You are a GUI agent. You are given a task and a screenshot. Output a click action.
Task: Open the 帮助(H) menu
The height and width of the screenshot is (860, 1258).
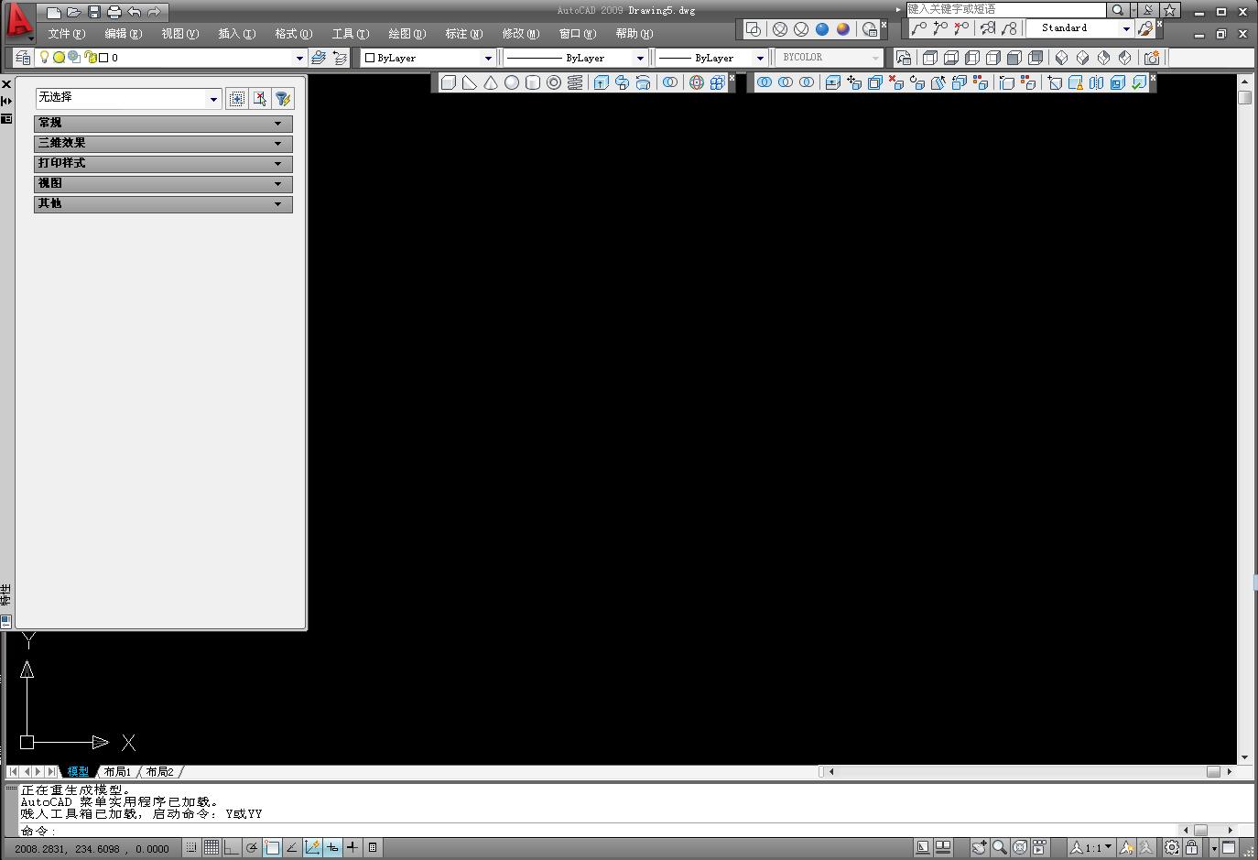point(634,34)
